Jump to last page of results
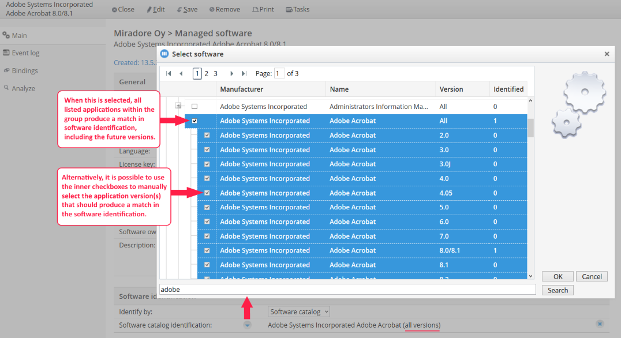The width and height of the screenshot is (621, 338). [x=244, y=73]
